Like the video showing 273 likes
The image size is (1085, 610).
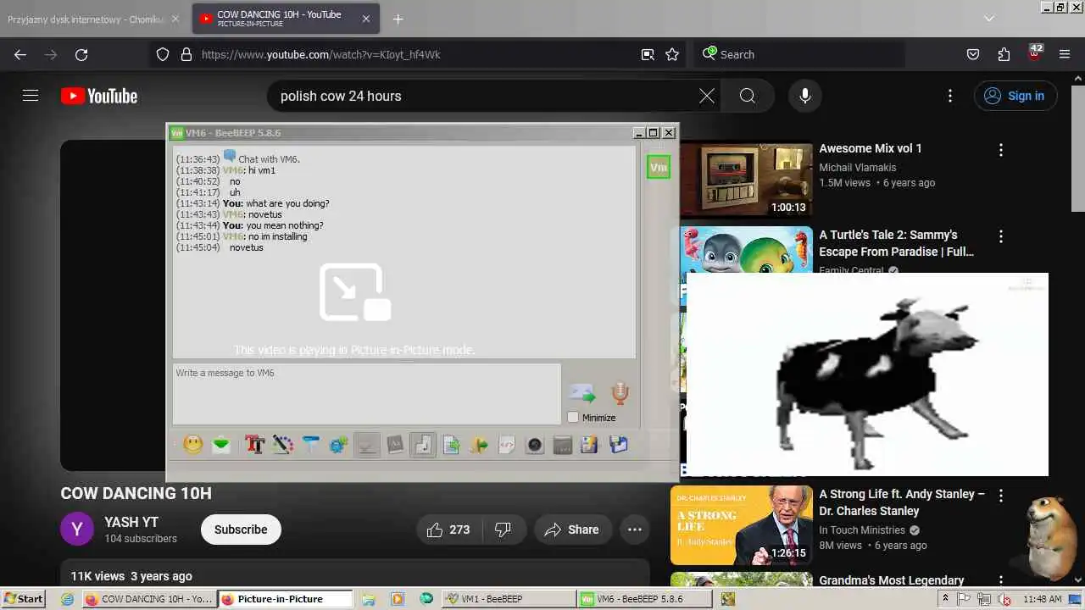pos(449,530)
